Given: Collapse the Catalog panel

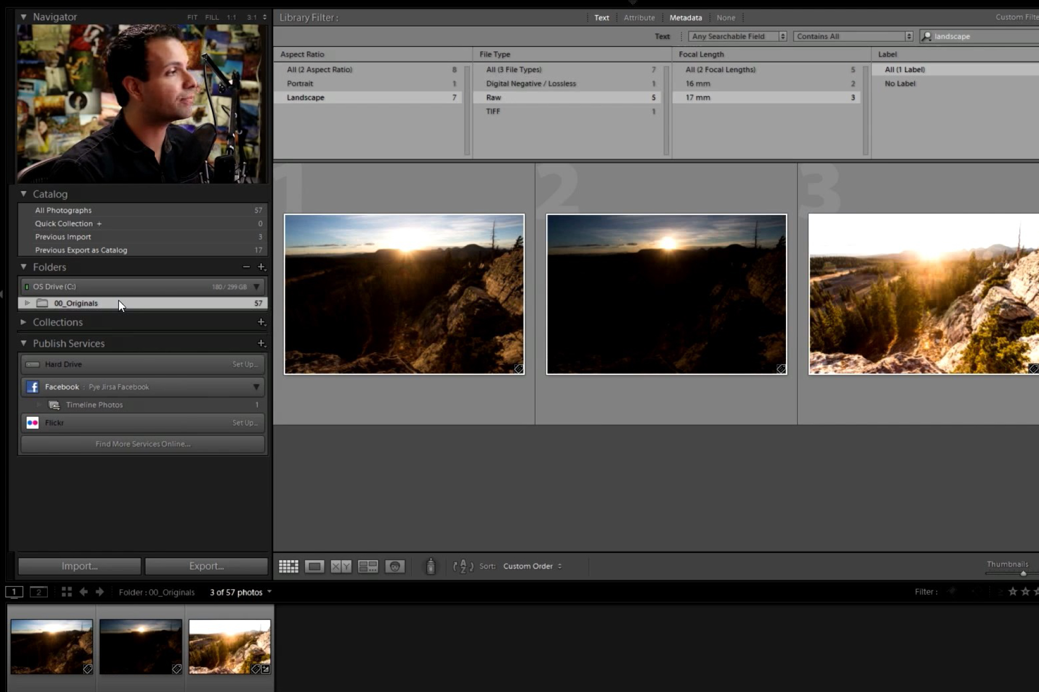Looking at the screenshot, I should 23,194.
